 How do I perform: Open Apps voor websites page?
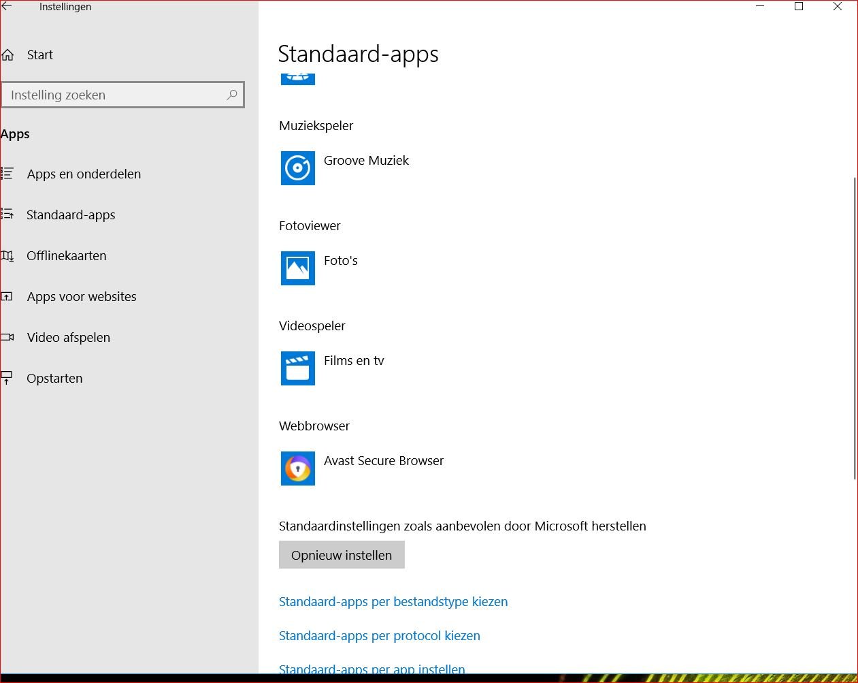point(82,296)
